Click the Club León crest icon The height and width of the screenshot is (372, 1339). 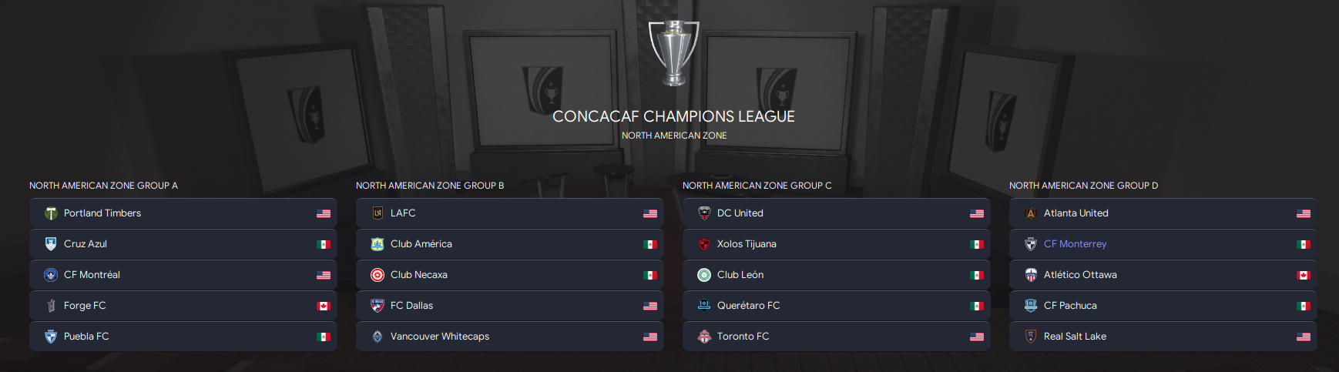click(x=704, y=275)
